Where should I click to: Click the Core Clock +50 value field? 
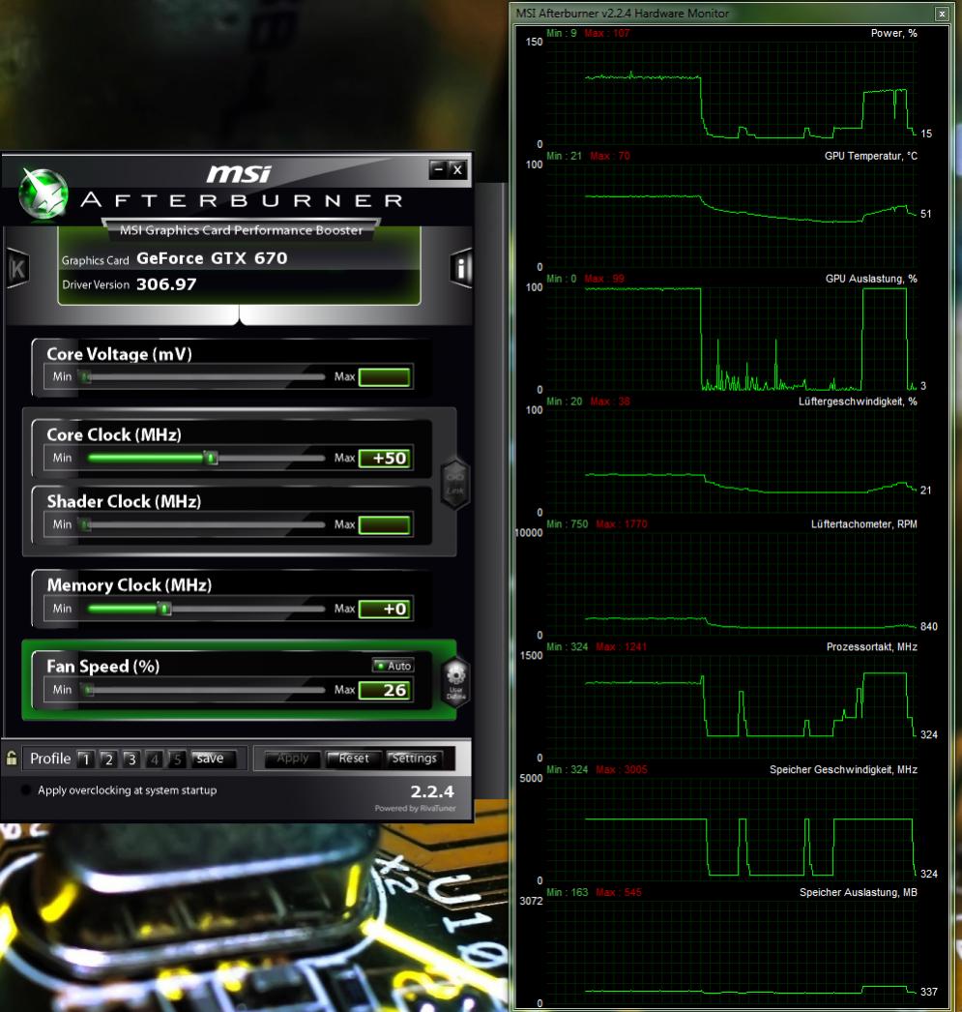384,459
